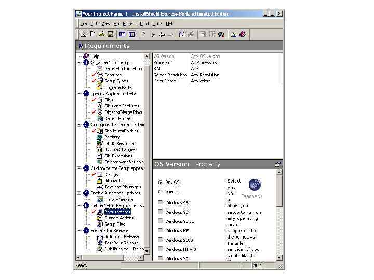Click the New project toolbar icon
The width and height of the screenshot is (374, 280).
point(92,34)
